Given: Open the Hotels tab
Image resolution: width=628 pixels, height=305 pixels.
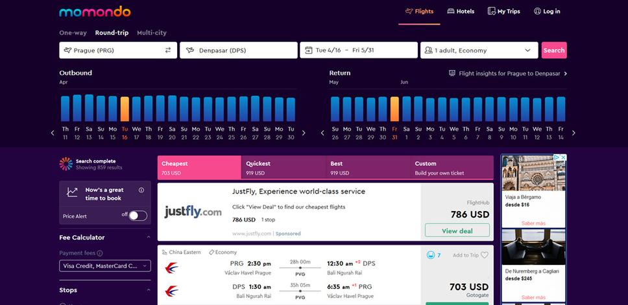Looking at the screenshot, I should click(461, 12).
